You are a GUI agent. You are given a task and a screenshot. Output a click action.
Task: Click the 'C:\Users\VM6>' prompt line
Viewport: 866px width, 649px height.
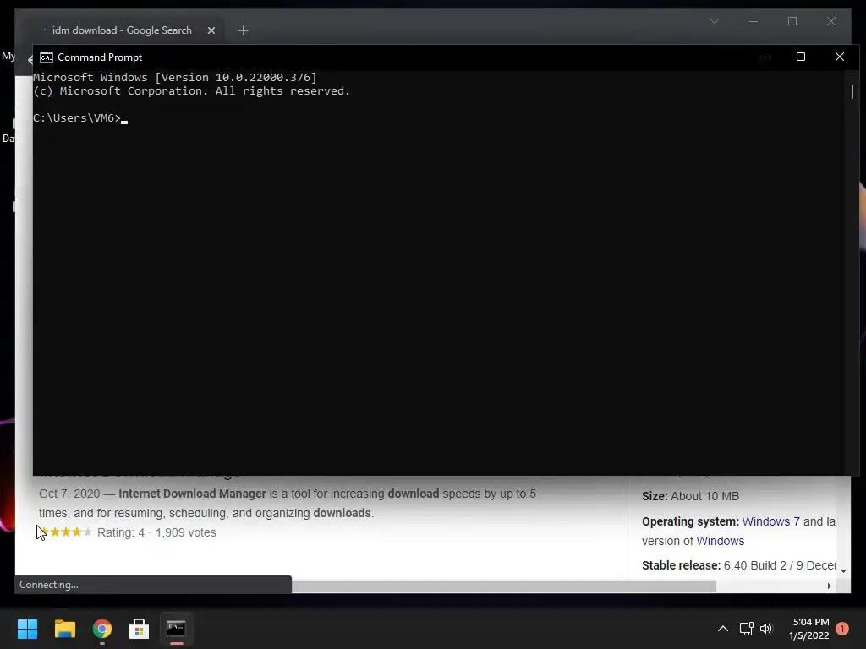(77, 118)
